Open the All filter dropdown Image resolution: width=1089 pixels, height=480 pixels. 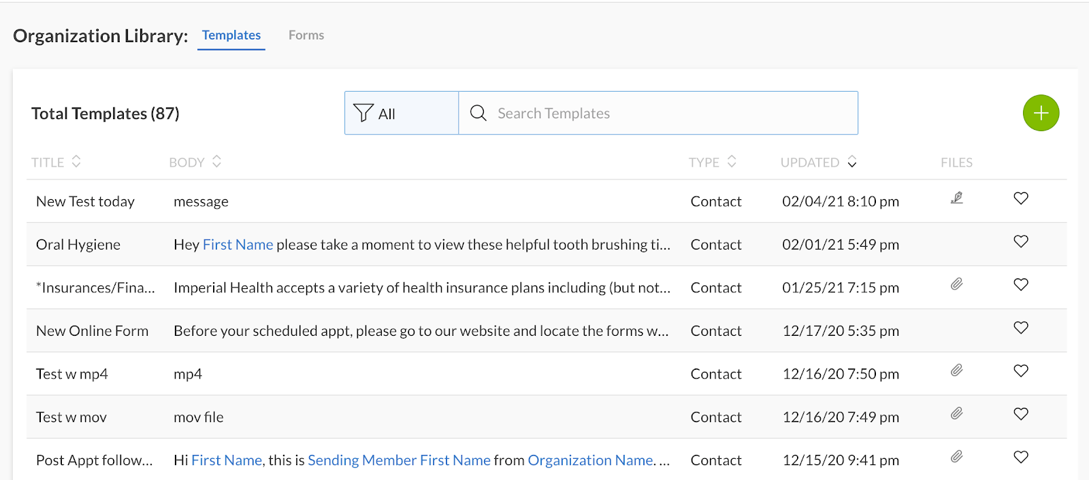(401, 114)
